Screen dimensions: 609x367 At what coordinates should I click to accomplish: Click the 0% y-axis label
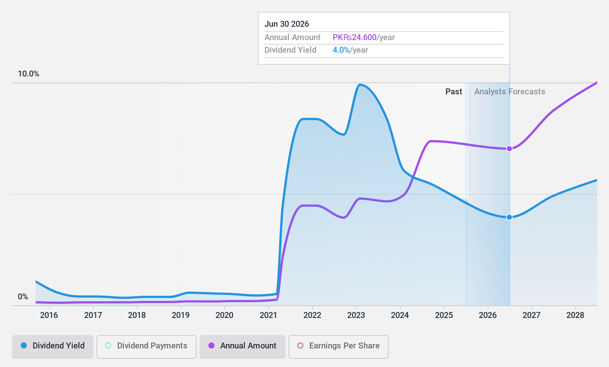(x=23, y=297)
